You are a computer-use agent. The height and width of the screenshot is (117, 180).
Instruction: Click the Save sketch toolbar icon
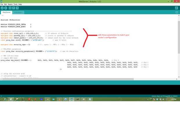pyautogui.click(x=17, y=8)
